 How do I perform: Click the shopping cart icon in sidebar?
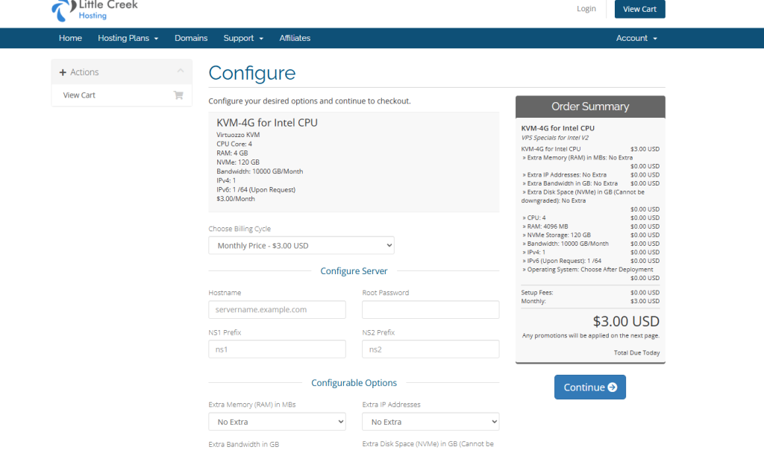coord(178,95)
